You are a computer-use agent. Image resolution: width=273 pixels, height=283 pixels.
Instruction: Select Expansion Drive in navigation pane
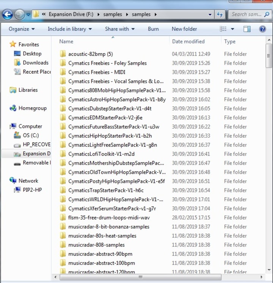coord(36,154)
